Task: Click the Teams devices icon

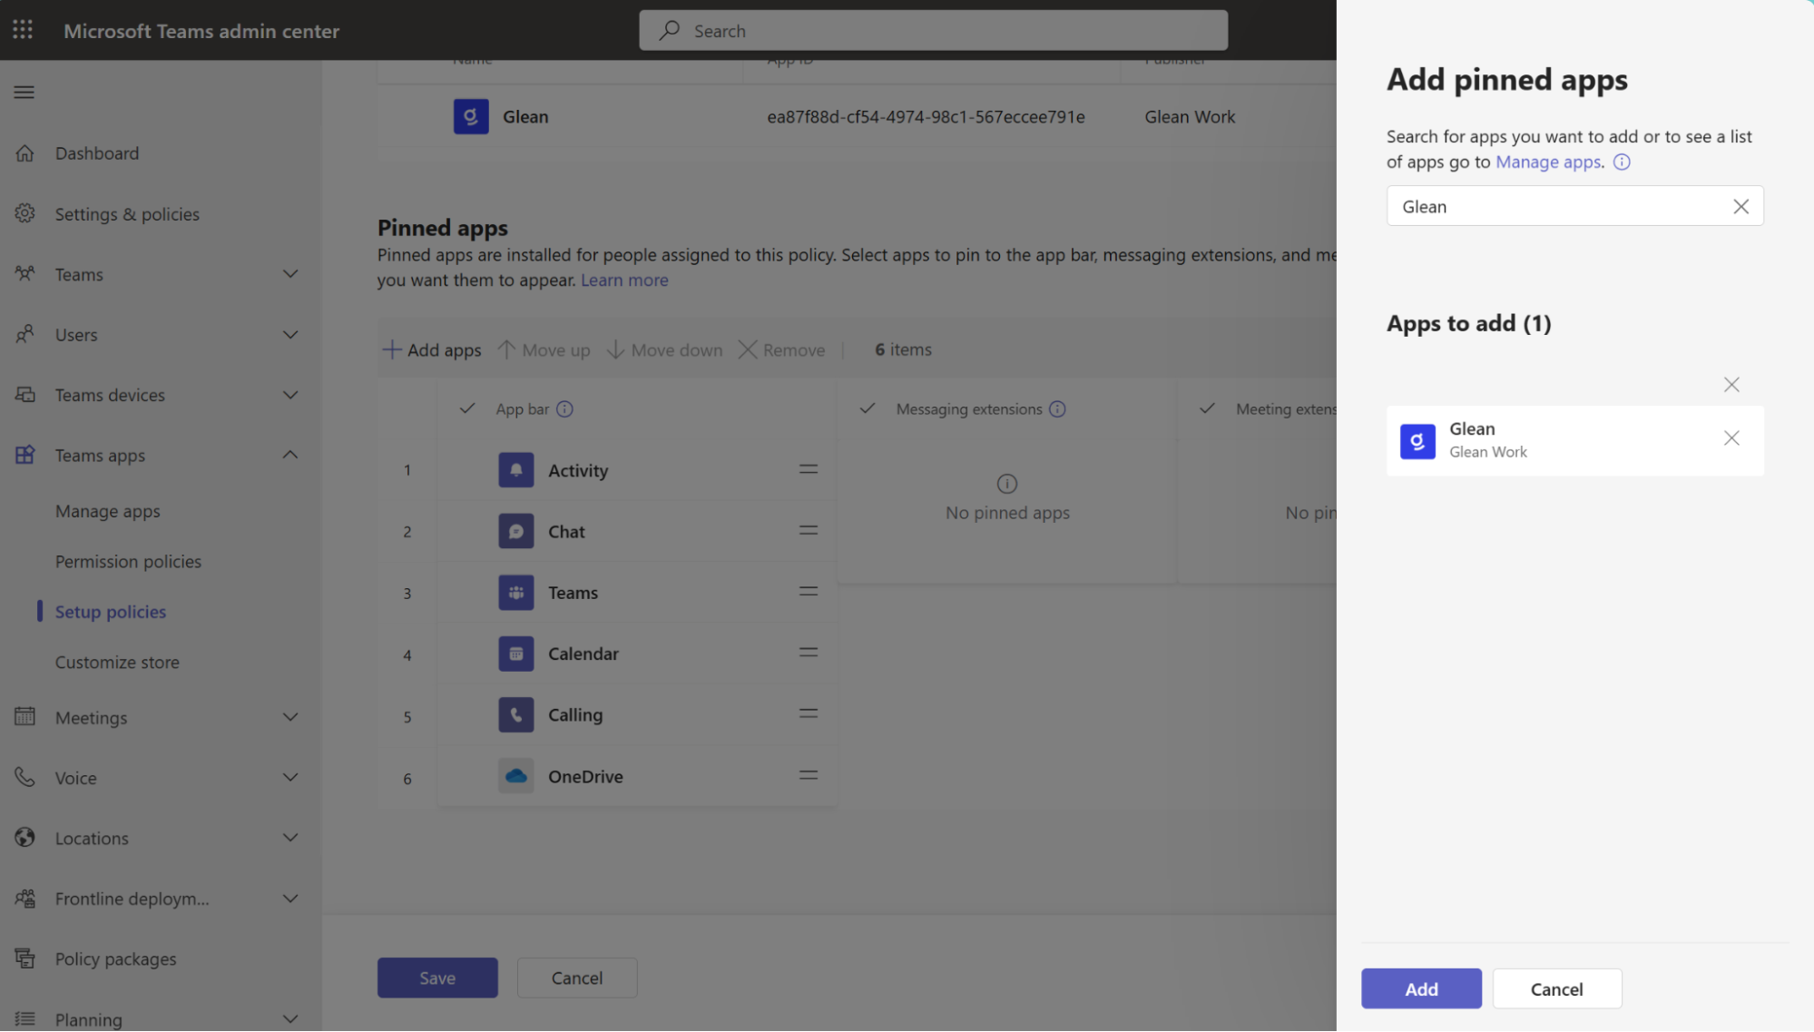Action: (x=25, y=394)
